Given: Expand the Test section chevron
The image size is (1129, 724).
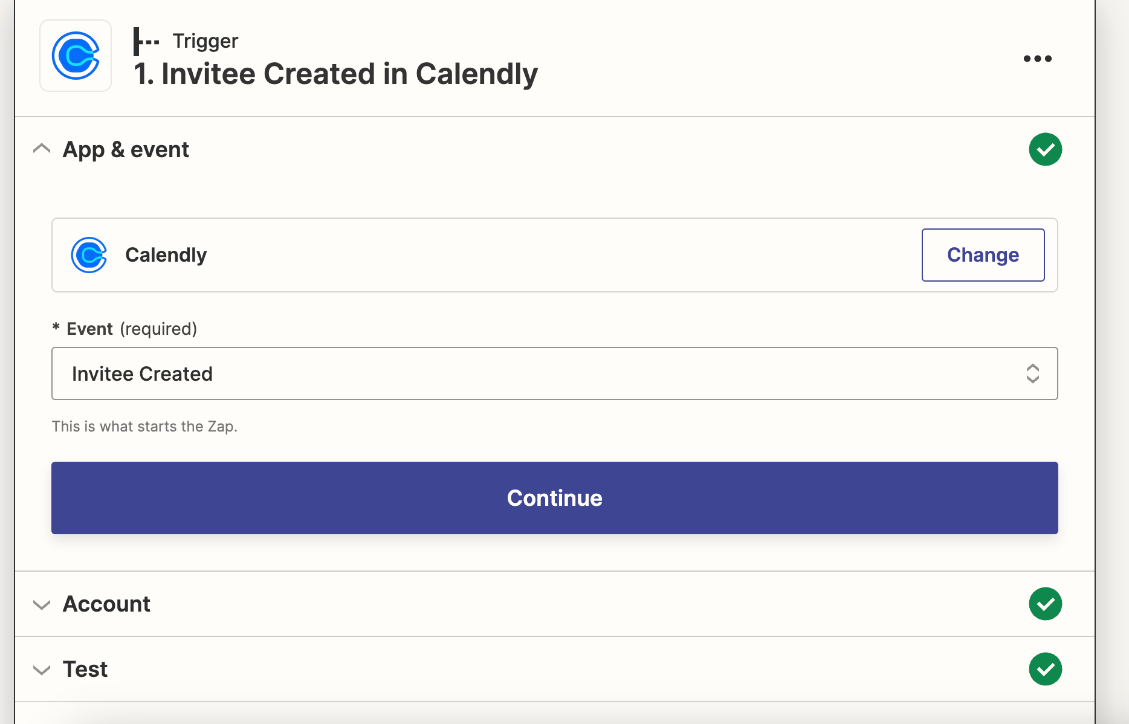Looking at the screenshot, I should [42, 670].
